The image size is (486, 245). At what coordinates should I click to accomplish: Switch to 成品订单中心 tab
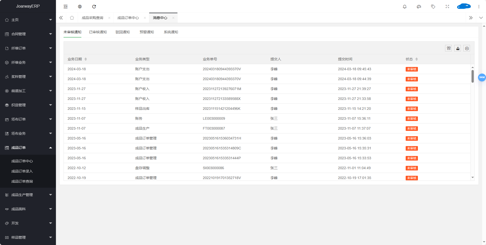tap(128, 18)
